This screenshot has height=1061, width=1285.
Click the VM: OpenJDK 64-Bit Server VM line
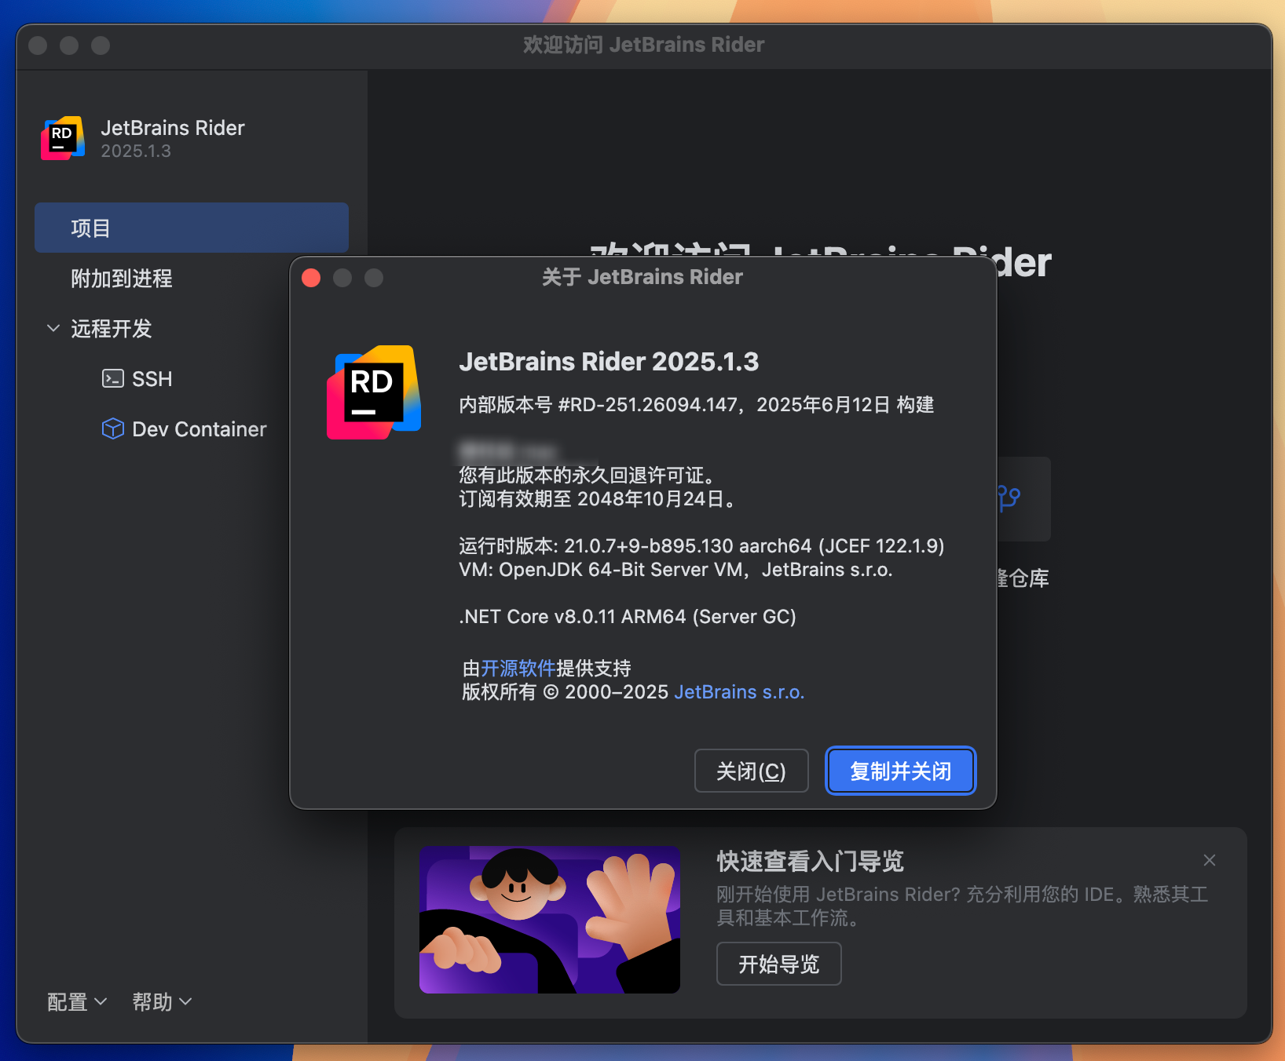(x=675, y=570)
